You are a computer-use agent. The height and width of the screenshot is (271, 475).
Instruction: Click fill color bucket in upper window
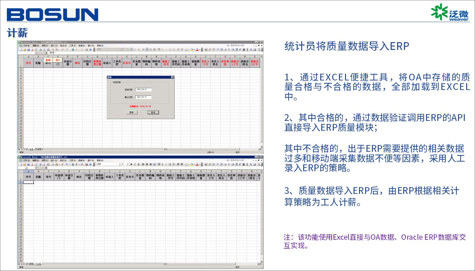(x=192, y=50)
